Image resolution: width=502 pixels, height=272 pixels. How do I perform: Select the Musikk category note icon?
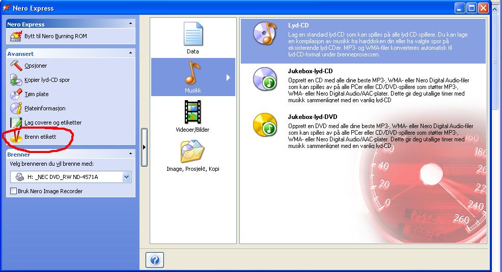click(193, 72)
